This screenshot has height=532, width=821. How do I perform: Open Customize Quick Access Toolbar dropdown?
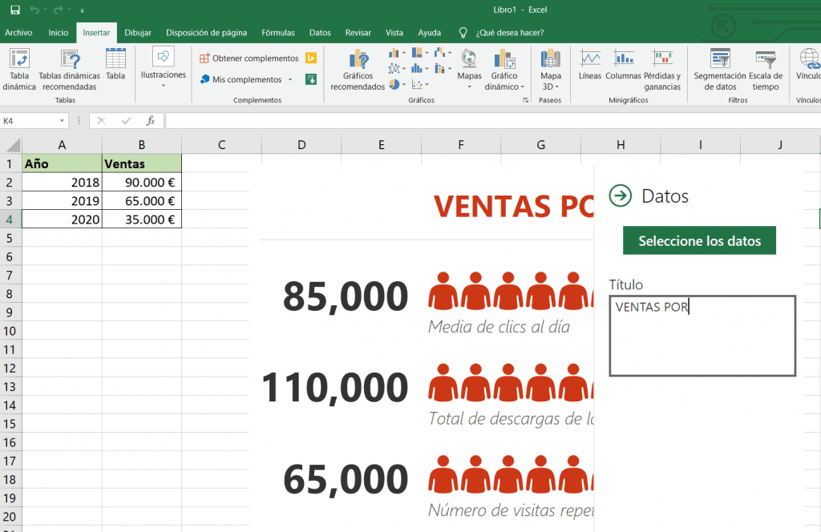pyautogui.click(x=83, y=10)
